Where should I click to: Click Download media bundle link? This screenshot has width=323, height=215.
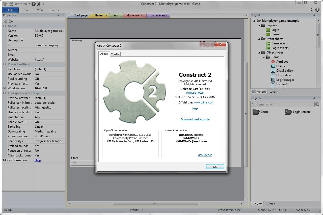point(195,119)
